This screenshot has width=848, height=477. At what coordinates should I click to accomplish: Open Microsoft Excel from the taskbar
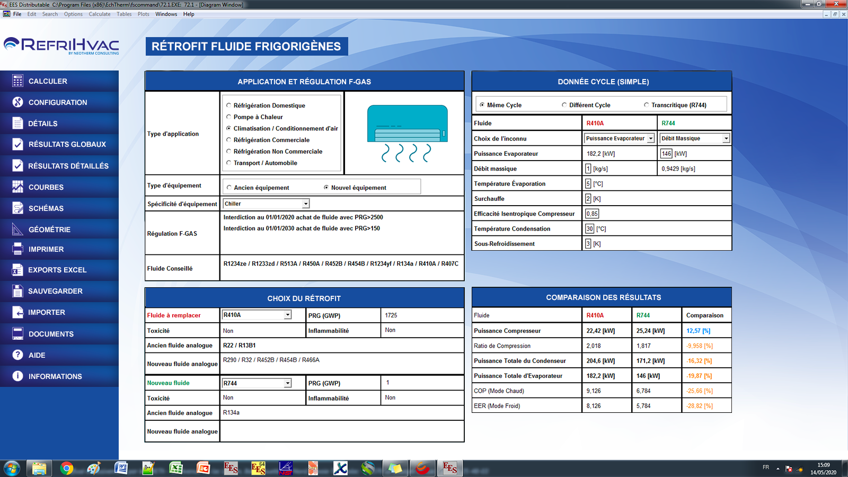(x=176, y=468)
